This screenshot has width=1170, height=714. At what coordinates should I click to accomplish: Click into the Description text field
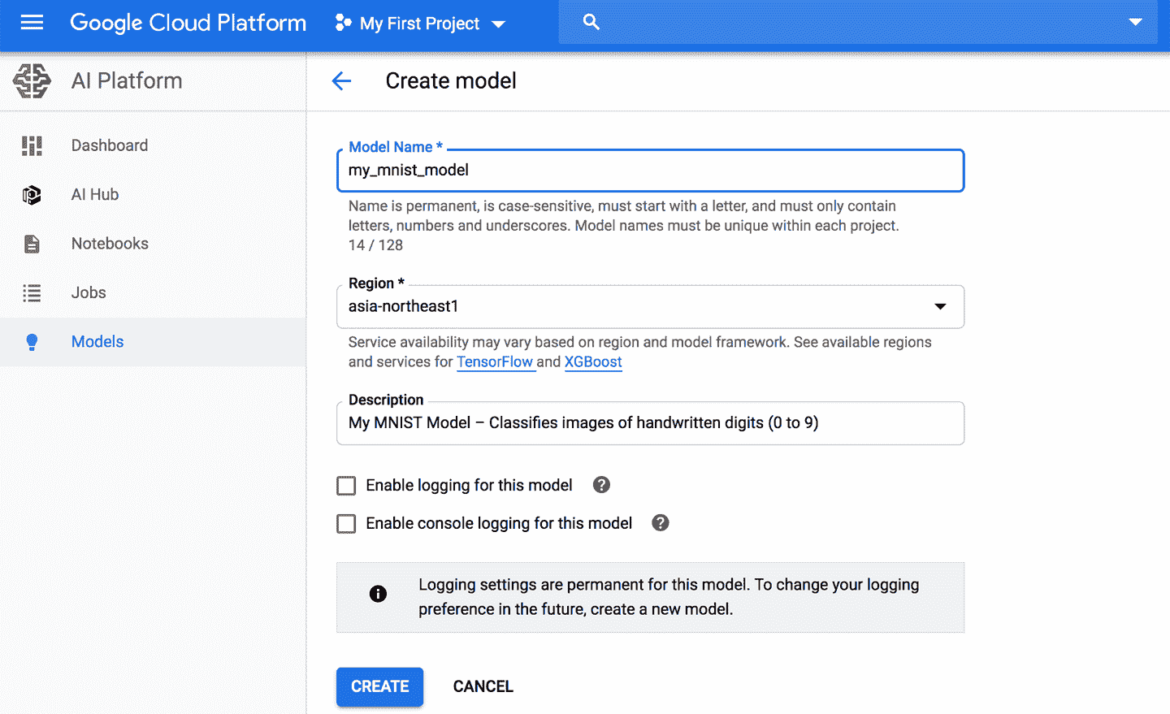(650, 423)
